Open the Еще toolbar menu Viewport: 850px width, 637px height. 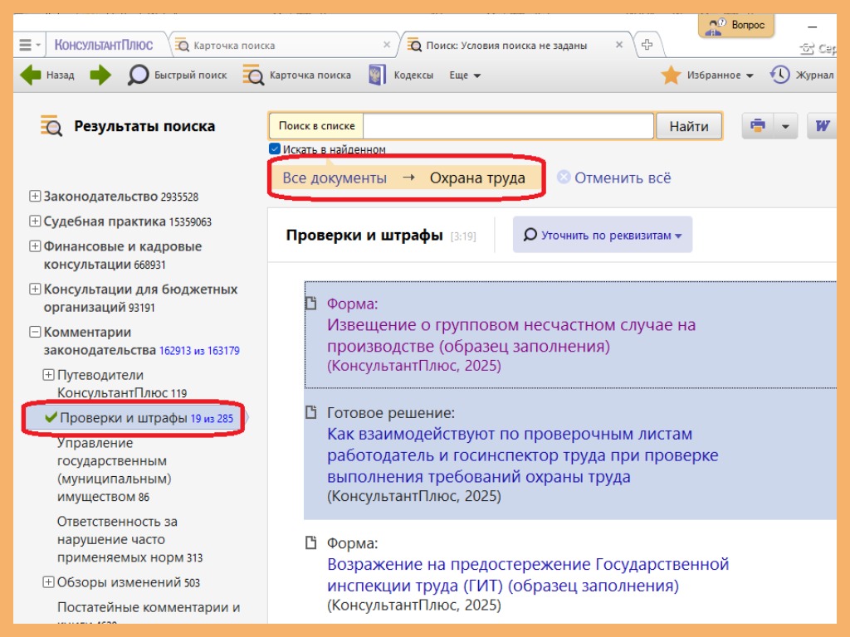pos(465,75)
